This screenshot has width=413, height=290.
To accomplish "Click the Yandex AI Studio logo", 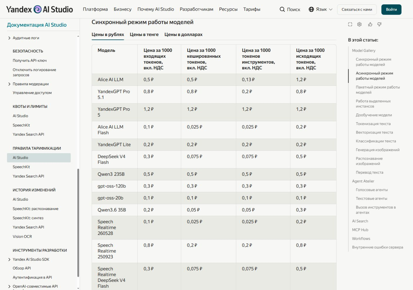I will coord(40,9).
